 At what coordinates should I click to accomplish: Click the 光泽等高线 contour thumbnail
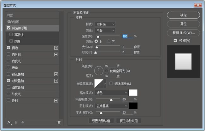tap(99, 84)
